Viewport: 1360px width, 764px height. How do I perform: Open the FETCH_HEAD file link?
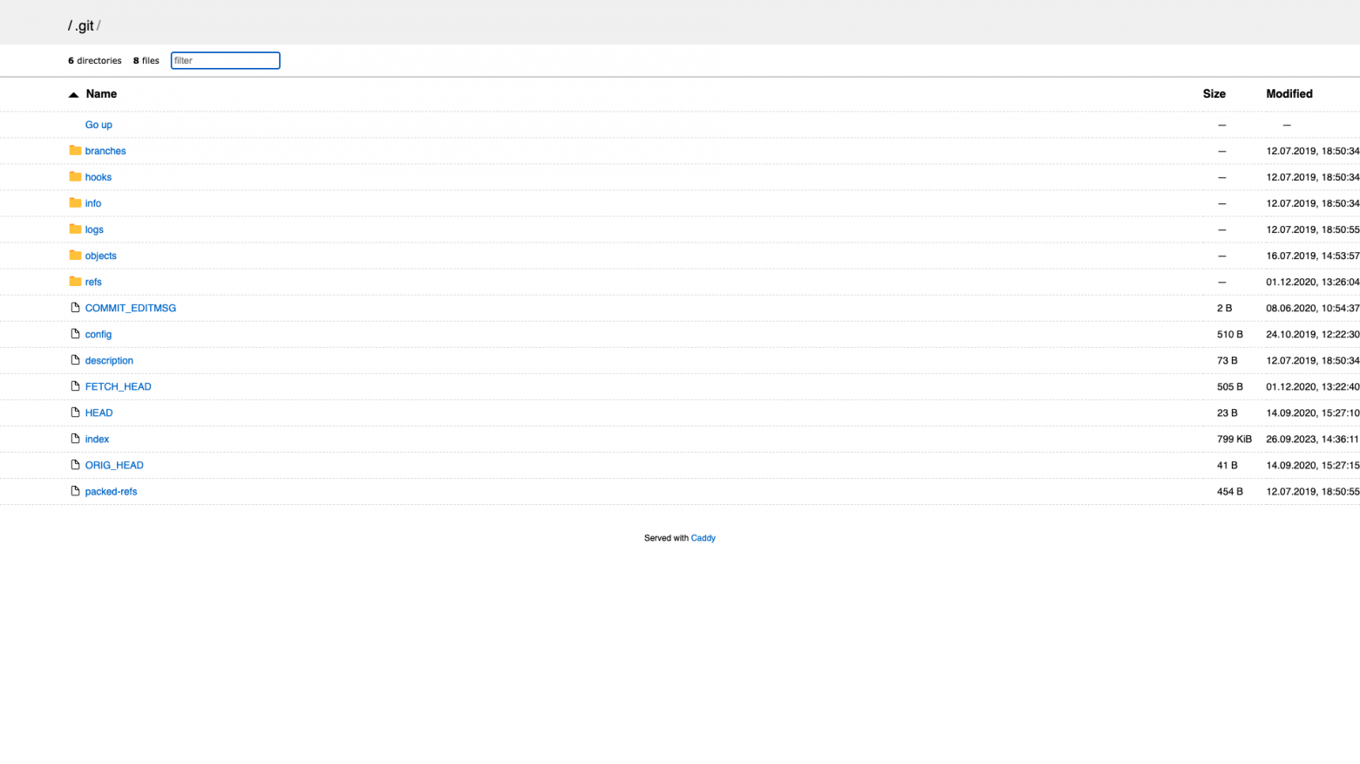[118, 386]
